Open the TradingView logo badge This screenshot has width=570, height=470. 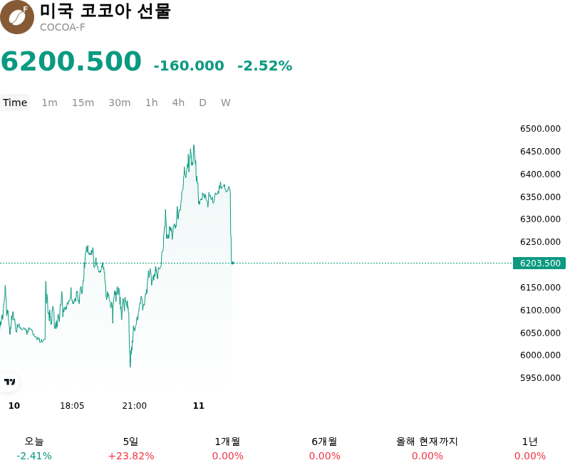pyautogui.click(x=9, y=382)
